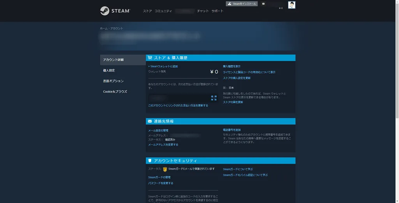Click メールアドレスを変更する link

click(x=163, y=144)
